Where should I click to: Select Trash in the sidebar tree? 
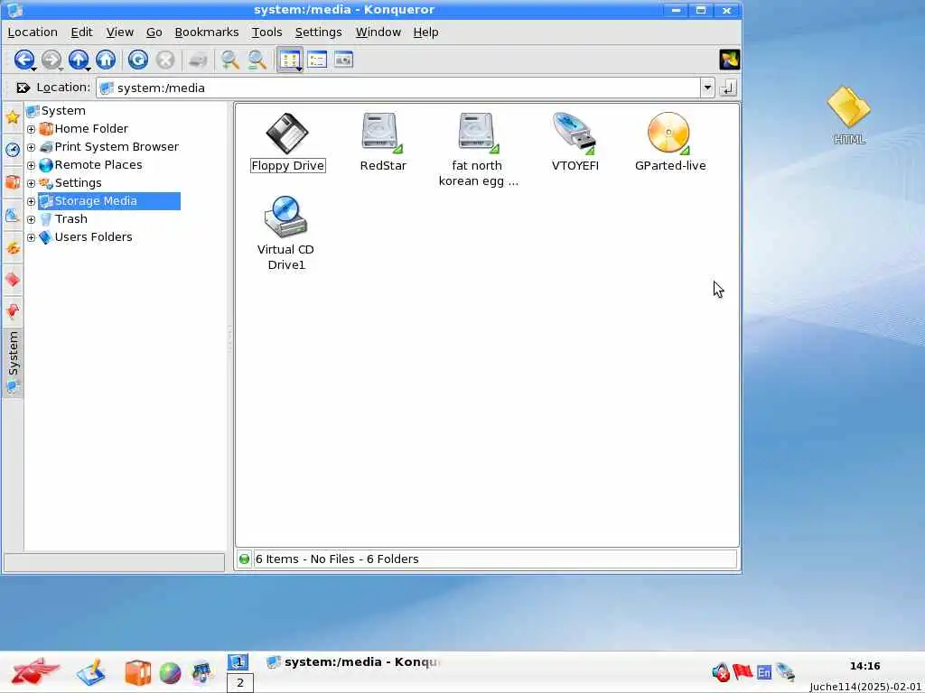click(64, 219)
